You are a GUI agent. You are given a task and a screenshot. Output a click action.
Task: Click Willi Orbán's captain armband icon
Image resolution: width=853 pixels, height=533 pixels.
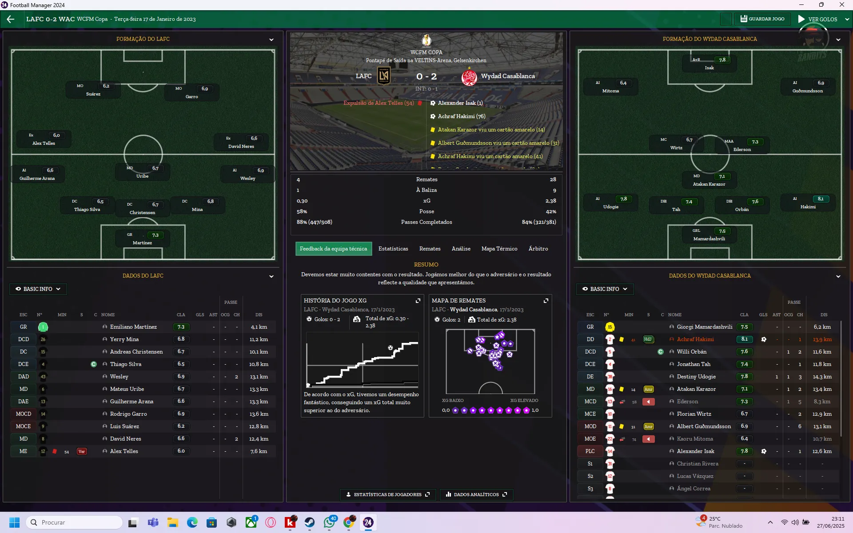[x=660, y=352]
